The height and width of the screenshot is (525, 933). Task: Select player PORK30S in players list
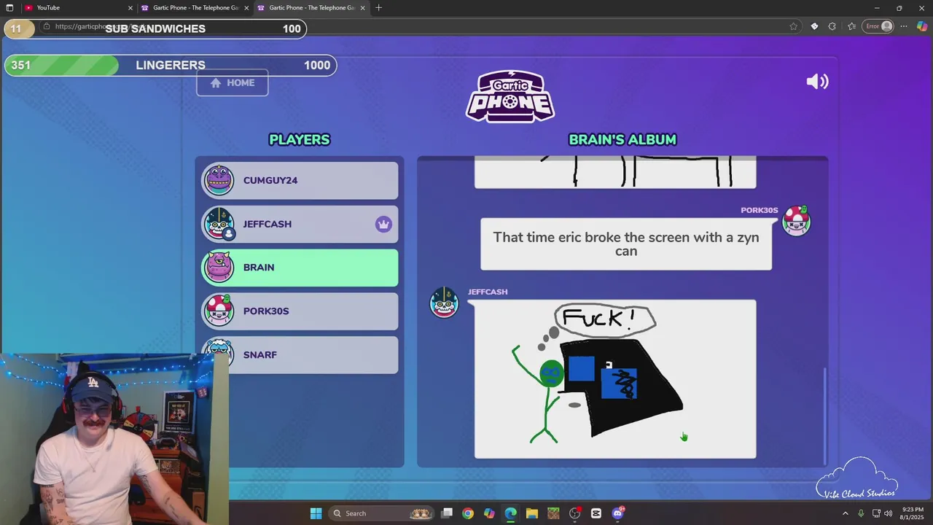coord(300,311)
